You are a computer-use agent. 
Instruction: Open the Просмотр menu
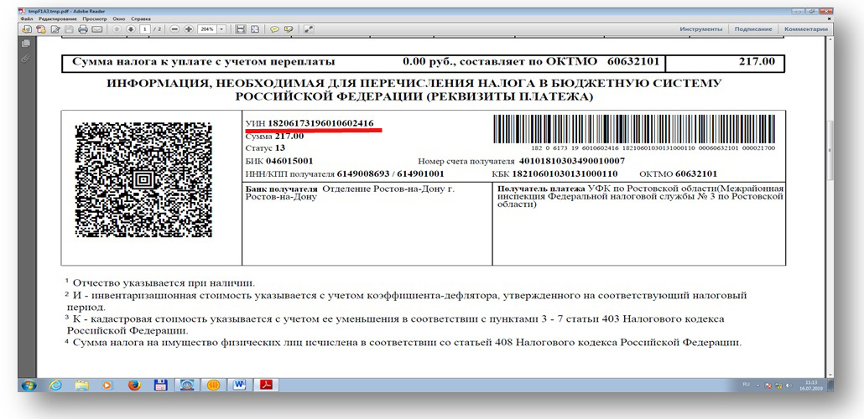tap(94, 18)
